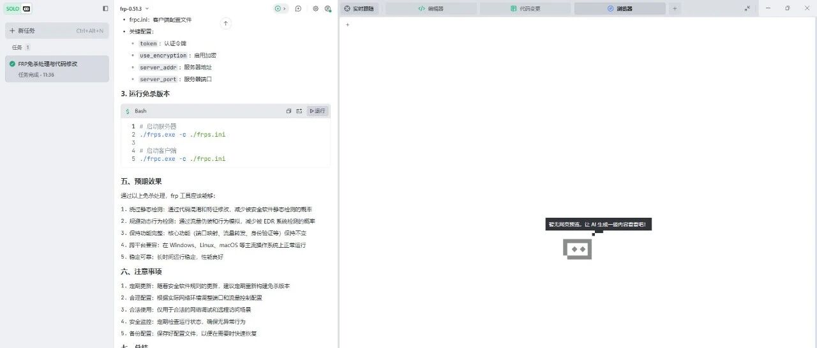Switch to the 编辑器 tab
817x348 pixels.
coord(431,9)
